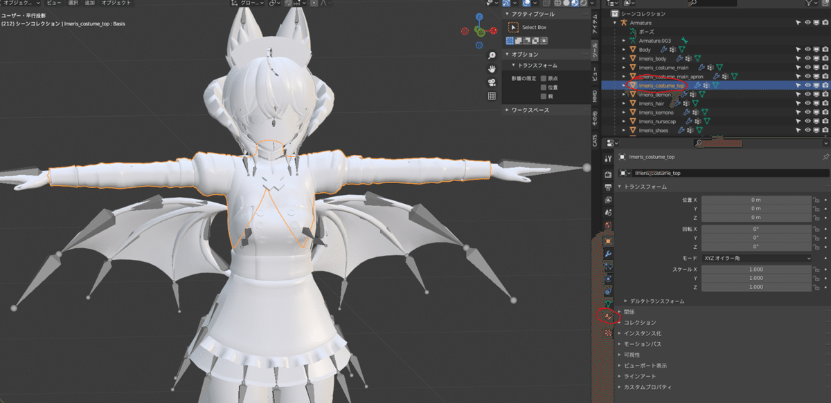Switch to the MMD sidebar tab
This screenshot has width=831, height=403.
[594, 97]
